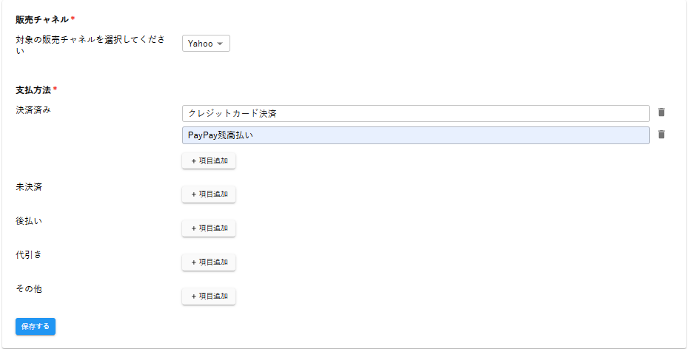Add an item under 未決済

point(209,194)
